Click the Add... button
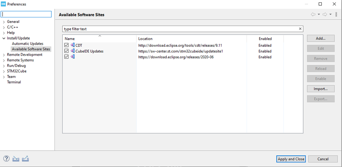The width and height of the screenshot is (342, 167). 321,39
